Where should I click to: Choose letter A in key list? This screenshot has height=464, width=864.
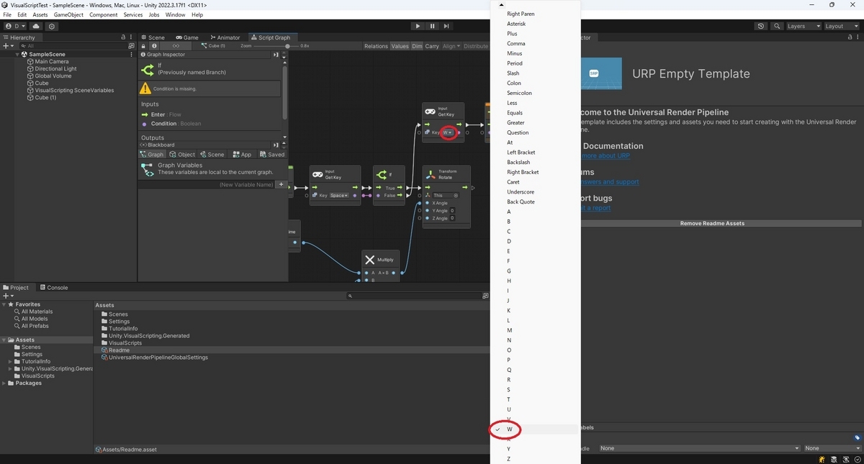pyautogui.click(x=509, y=211)
